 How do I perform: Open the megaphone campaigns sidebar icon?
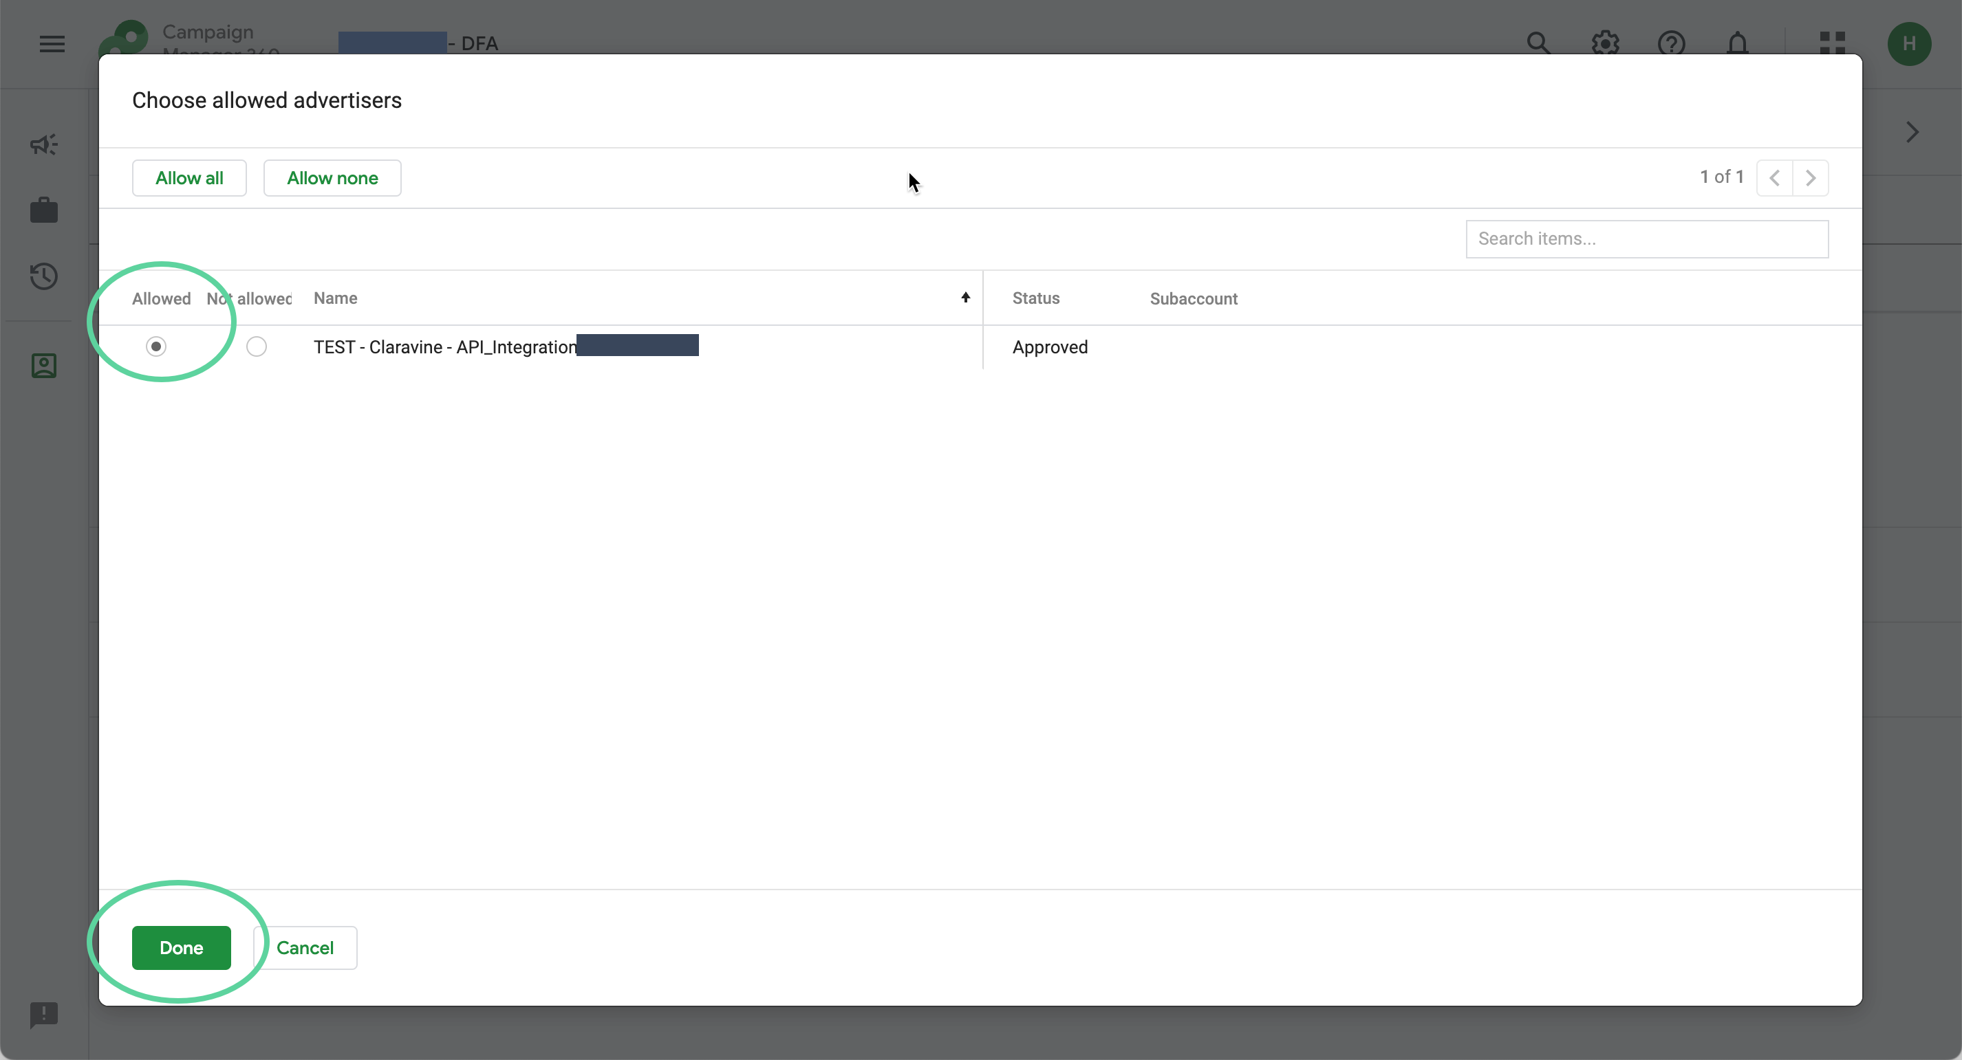44,144
